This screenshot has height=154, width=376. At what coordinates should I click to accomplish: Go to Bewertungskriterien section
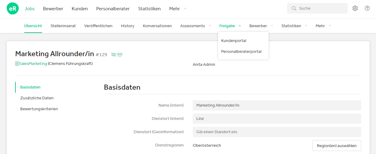[39, 109]
